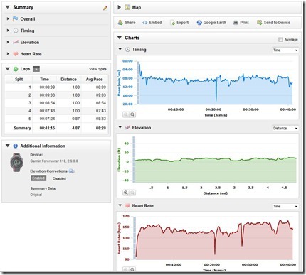Click the Google Earth globe icon

tap(199, 23)
